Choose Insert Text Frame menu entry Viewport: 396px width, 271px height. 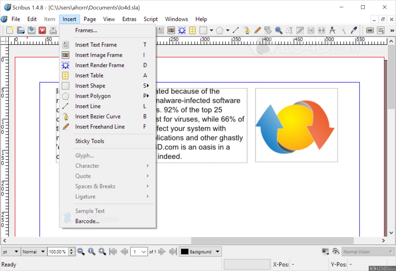(x=107, y=45)
